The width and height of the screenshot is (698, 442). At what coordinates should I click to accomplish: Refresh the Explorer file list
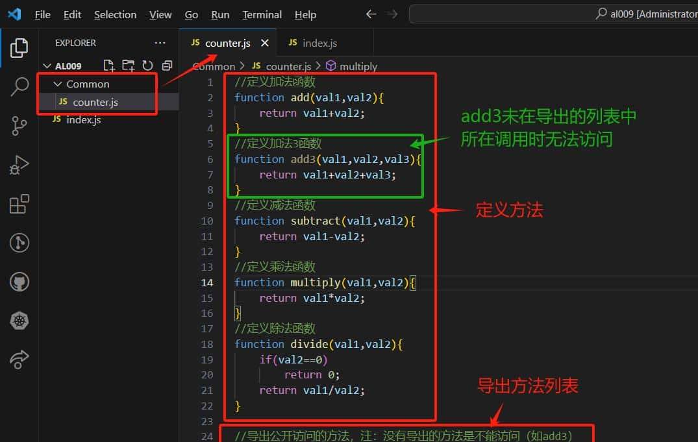pos(148,65)
